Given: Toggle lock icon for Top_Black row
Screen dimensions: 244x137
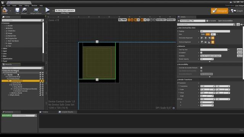Looking at the screenshot, I should tap(40, 87).
